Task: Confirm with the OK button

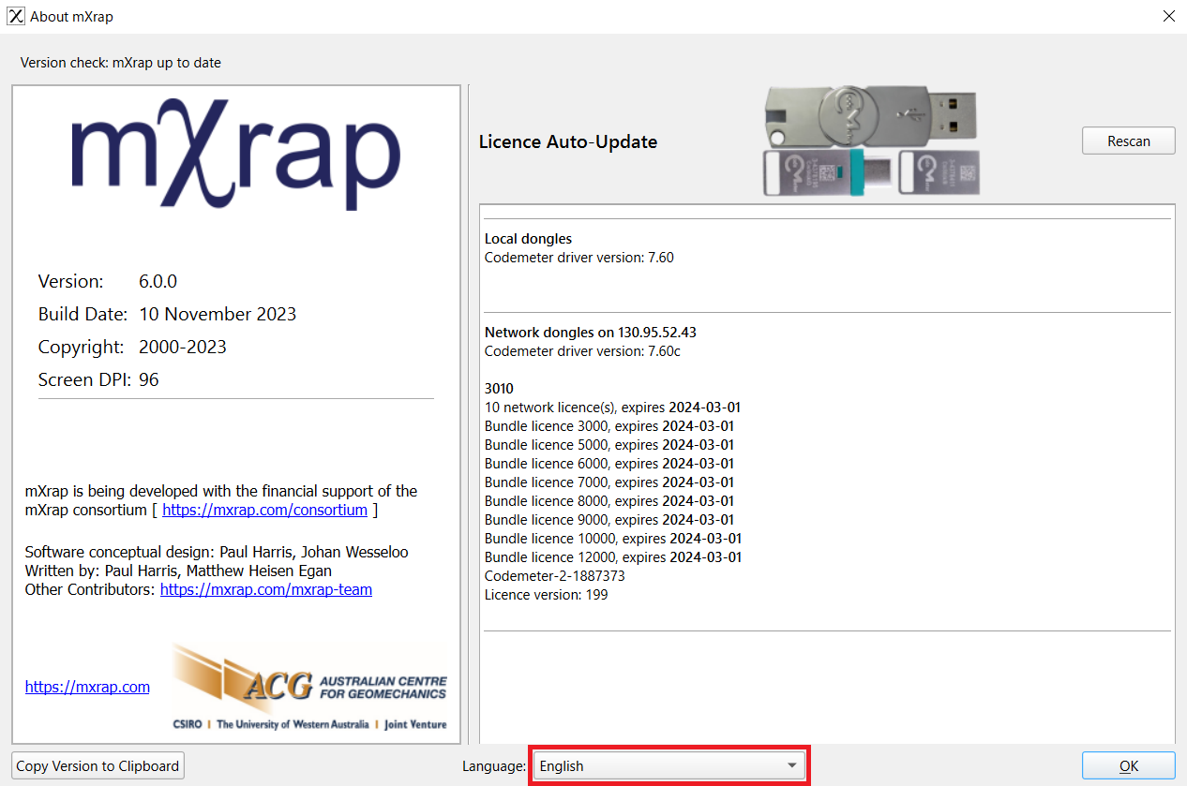Action: 1128,765
